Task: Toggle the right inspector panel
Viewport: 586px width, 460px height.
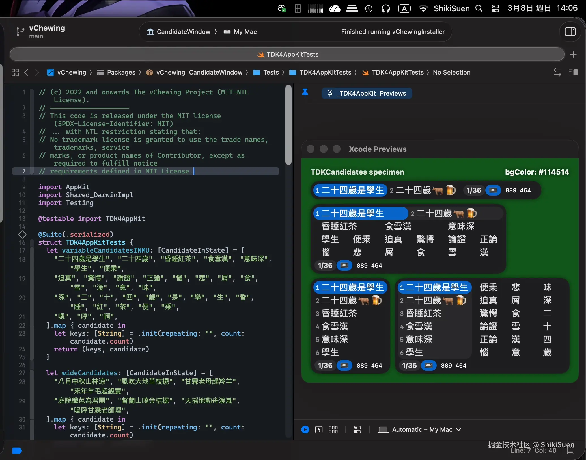Action: pyautogui.click(x=570, y=32)
